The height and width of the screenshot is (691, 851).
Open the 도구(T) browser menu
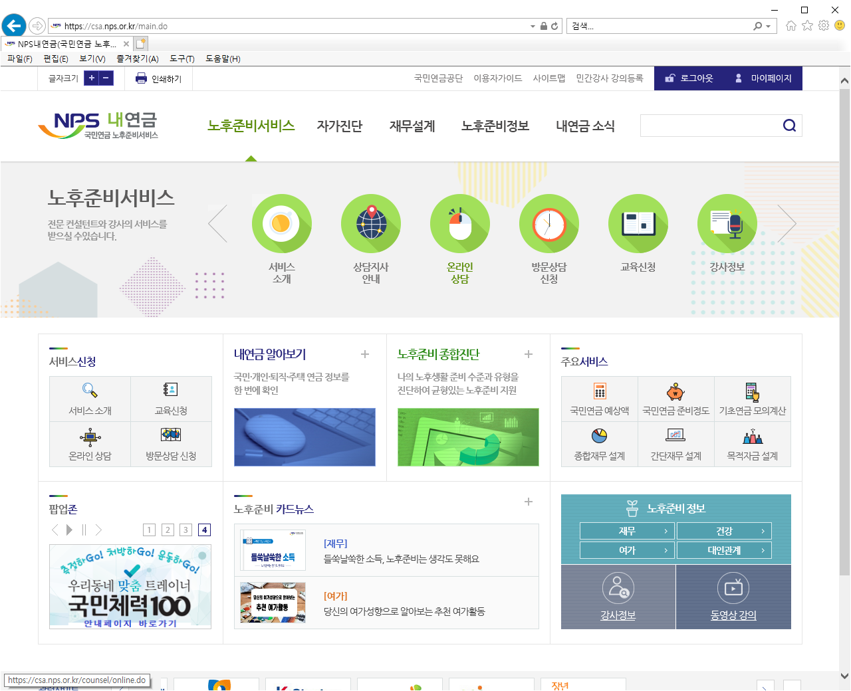[x=182, y=58]
